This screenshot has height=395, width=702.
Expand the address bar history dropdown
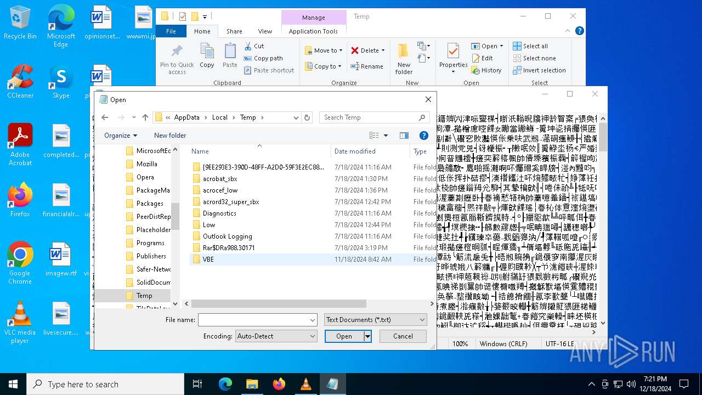pyautogui.click(x=296, y=117)
